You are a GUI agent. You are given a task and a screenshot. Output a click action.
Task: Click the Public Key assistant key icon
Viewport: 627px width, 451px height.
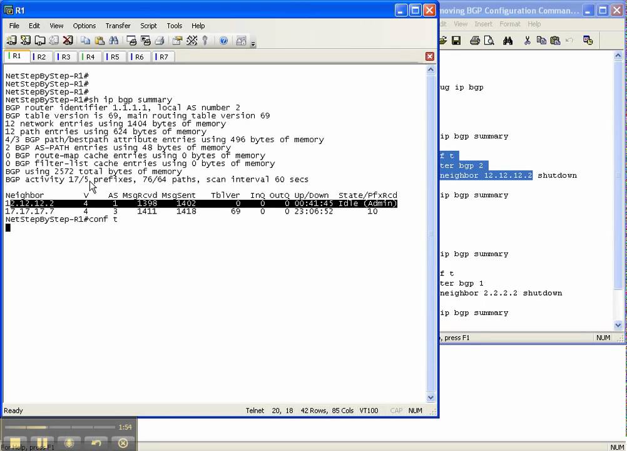point(205,40)
